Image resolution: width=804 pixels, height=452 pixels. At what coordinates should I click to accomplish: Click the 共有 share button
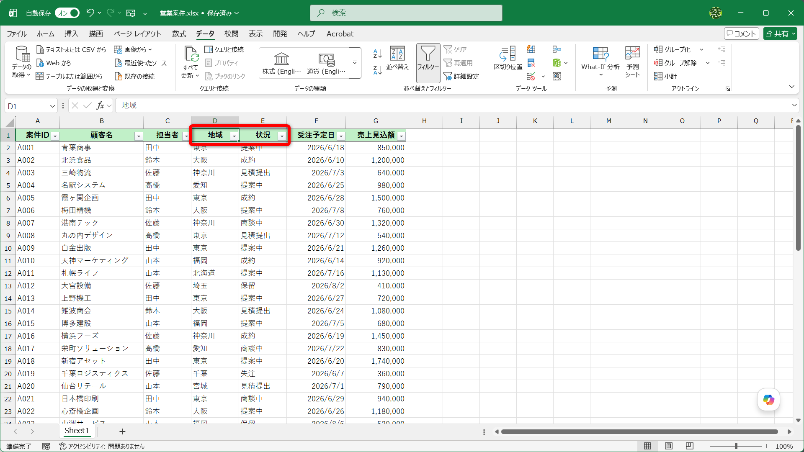pyautogui.click(x=780, y=33)
